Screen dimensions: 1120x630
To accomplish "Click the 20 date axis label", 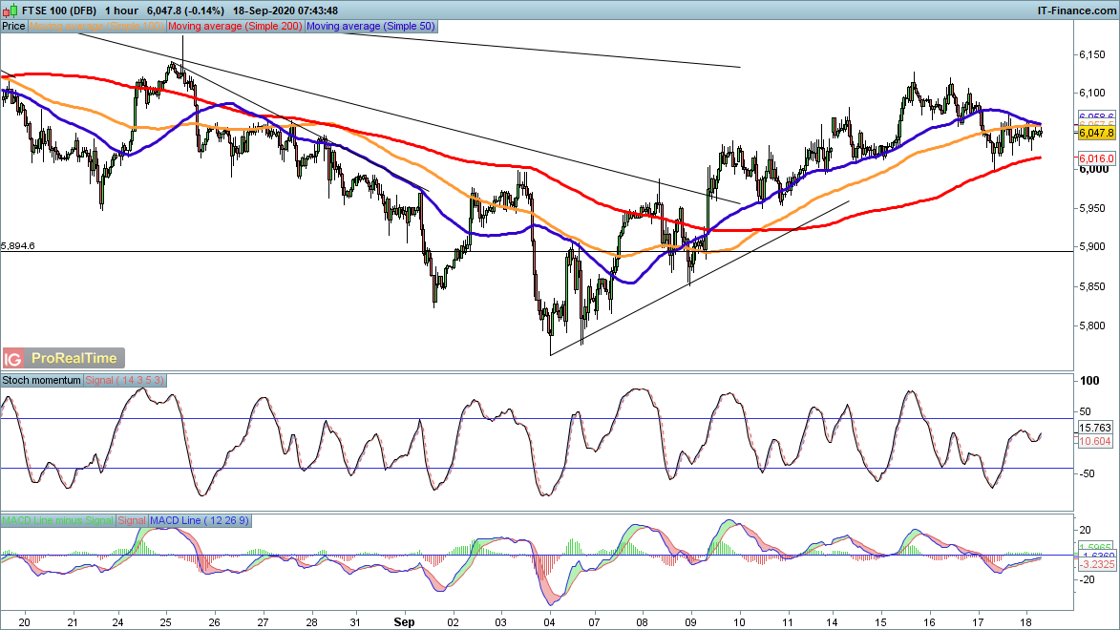I will [24, 622].
